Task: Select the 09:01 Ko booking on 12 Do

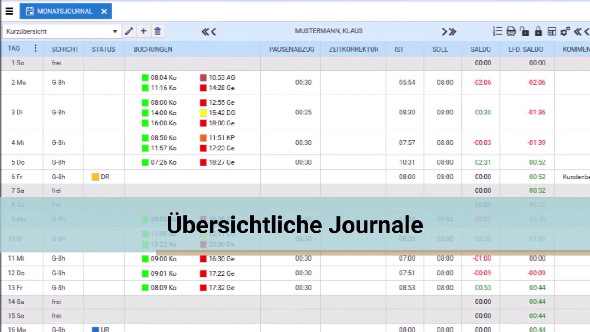Action: [x=159, y=273]
